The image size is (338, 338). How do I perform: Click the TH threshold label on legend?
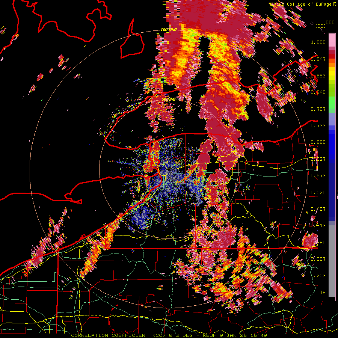pos(323,293)
